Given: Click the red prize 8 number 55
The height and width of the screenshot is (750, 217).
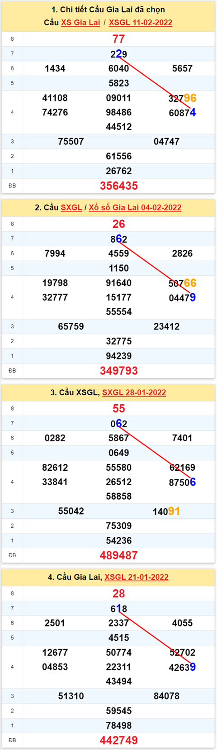Looking at the screenshot, I should [119, 409].
